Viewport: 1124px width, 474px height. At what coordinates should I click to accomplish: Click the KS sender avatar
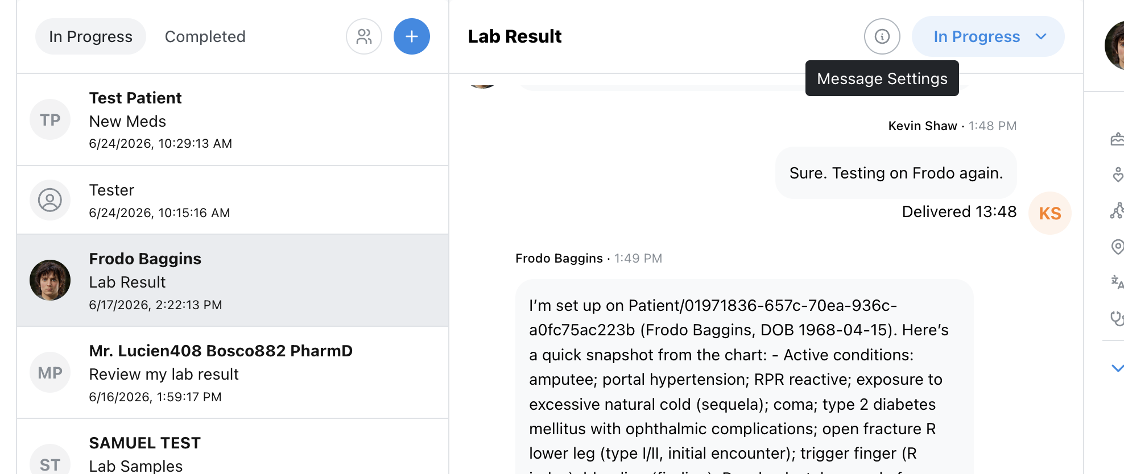(1049, 213)
